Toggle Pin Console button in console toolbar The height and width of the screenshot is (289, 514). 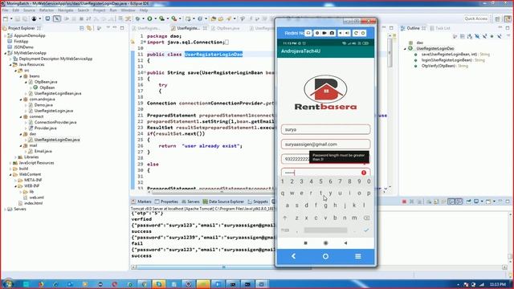pos(469,201)
